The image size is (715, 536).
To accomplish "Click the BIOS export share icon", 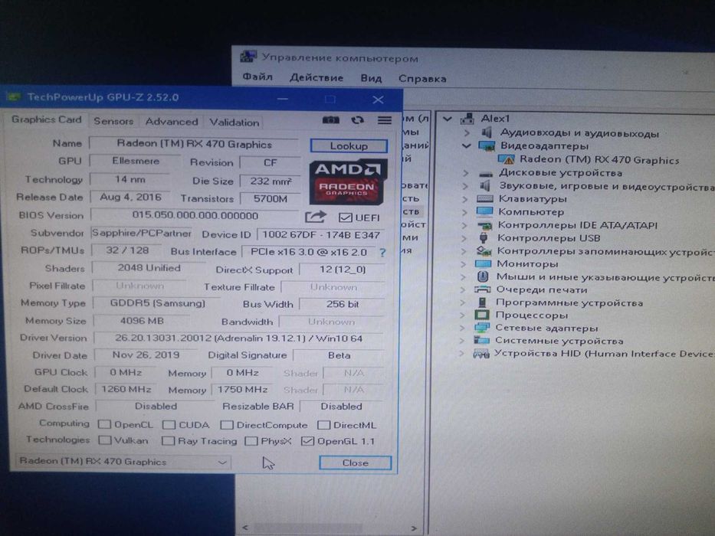I will coord(316,217).
